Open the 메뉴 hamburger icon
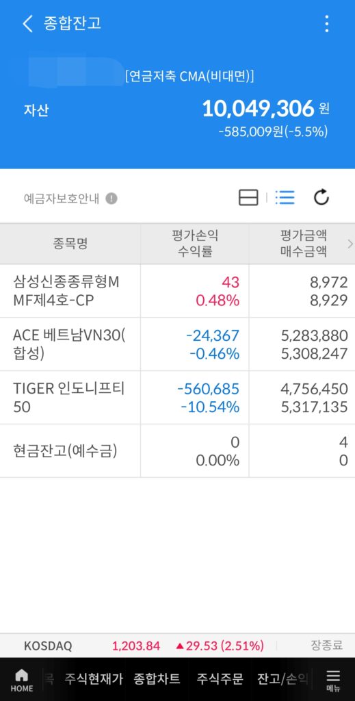355x701 pixels. (333, 680)
